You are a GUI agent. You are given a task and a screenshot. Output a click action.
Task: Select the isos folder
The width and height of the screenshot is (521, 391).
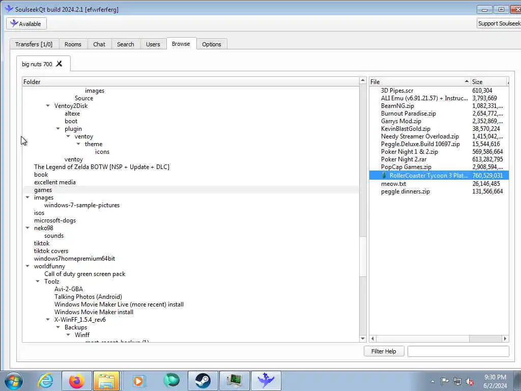coord(39,213)
